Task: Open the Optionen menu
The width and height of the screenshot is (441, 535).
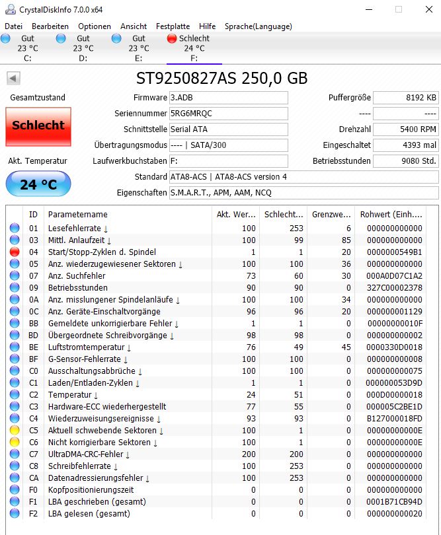Action: (x=95, y=26)
